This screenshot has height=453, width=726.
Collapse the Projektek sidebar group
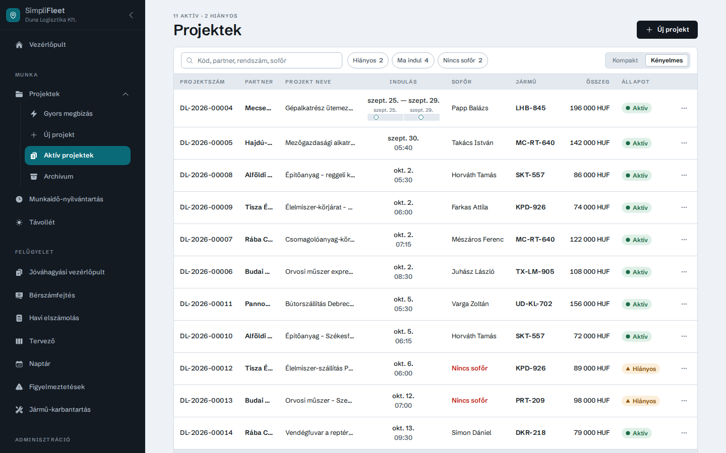[x=126, y=94]
